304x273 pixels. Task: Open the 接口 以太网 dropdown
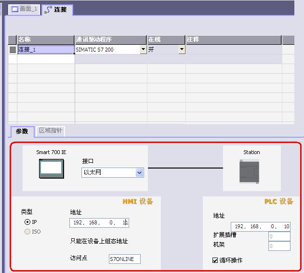[x=139, y=172]
